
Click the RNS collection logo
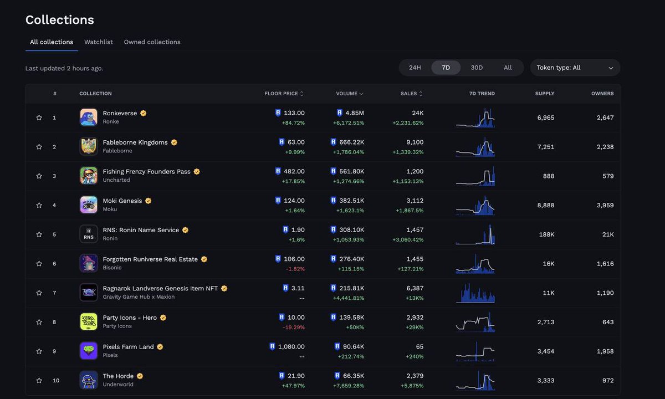(89, 234)
